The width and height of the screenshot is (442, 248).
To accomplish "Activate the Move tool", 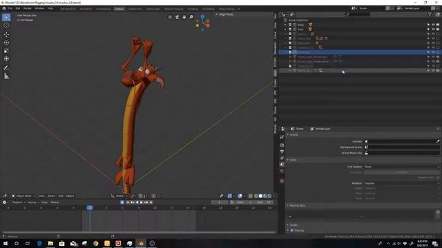I will pyautogui.click(x=6, y=34).
